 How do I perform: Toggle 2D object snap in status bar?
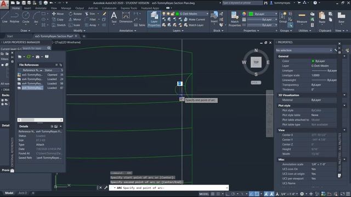click(257, 194)
